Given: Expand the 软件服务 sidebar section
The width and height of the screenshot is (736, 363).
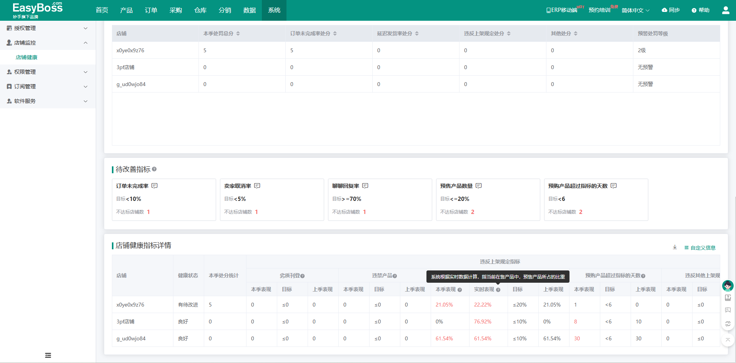Looking at the screenshot, I should pos(48,101).
